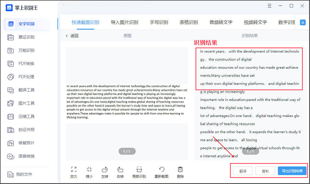Click the 文字识别 sidebar label
The image size is (310, 184).
coord(26,24)
